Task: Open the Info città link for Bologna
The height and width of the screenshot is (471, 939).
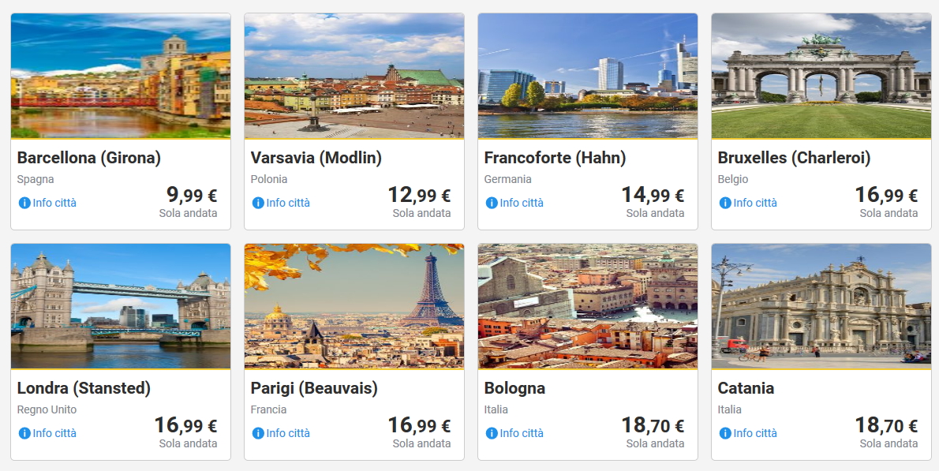Action: coord(522,433)
